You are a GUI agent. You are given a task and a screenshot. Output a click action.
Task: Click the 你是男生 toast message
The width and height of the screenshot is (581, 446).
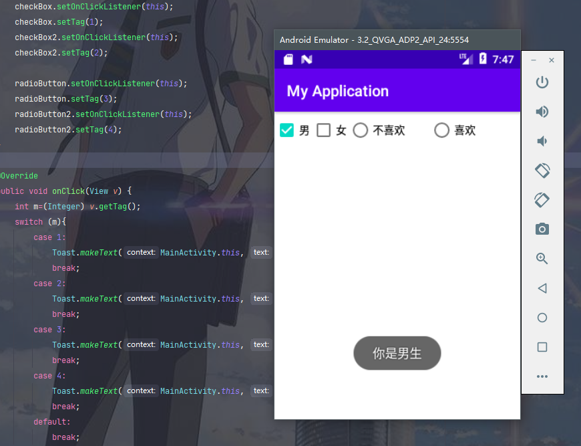pos(397,353)
